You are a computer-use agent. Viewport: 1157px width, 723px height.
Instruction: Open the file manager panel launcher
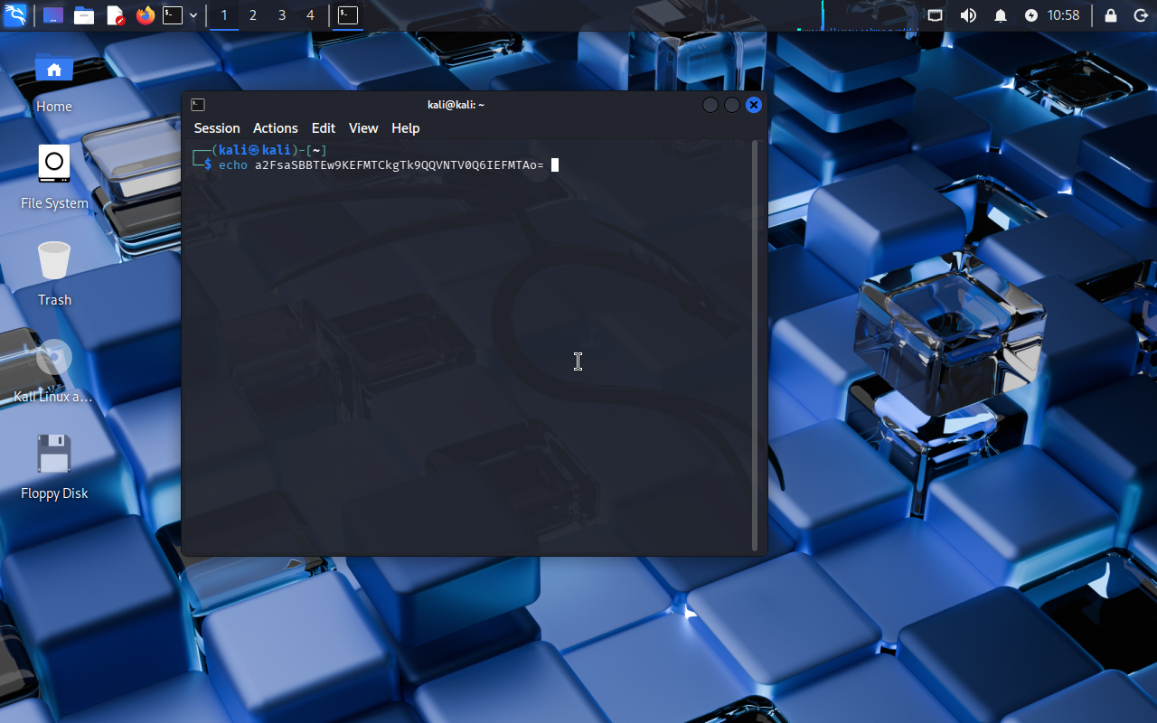click(x=84, y=15)
